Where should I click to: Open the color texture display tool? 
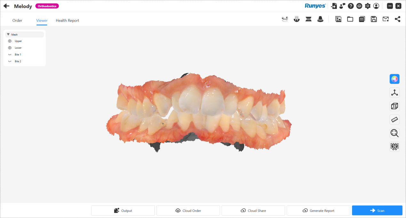pyautogui.click(x=394, y=79)
